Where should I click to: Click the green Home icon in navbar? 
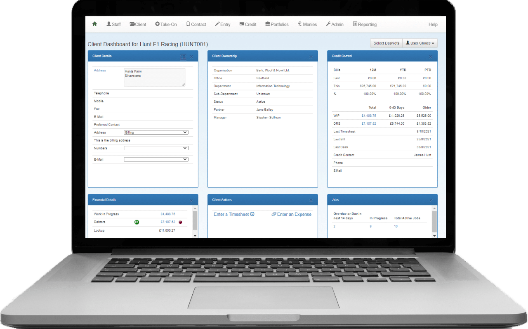click(x=94, y=24)
